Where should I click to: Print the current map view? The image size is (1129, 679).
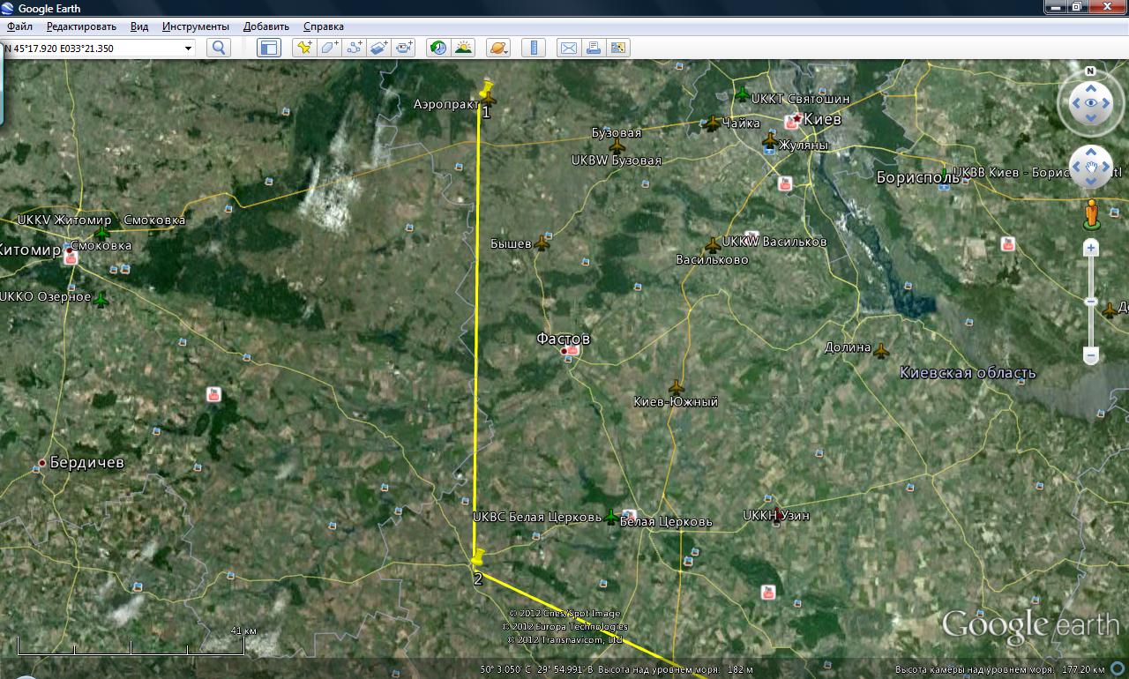coord(593,48)
